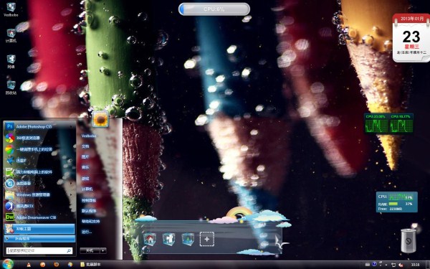This screenshot has width=430, height=269.
Task: Expand the Adobe Photoshop CS5 submenu arrow
Action: (x=72, y=126)
